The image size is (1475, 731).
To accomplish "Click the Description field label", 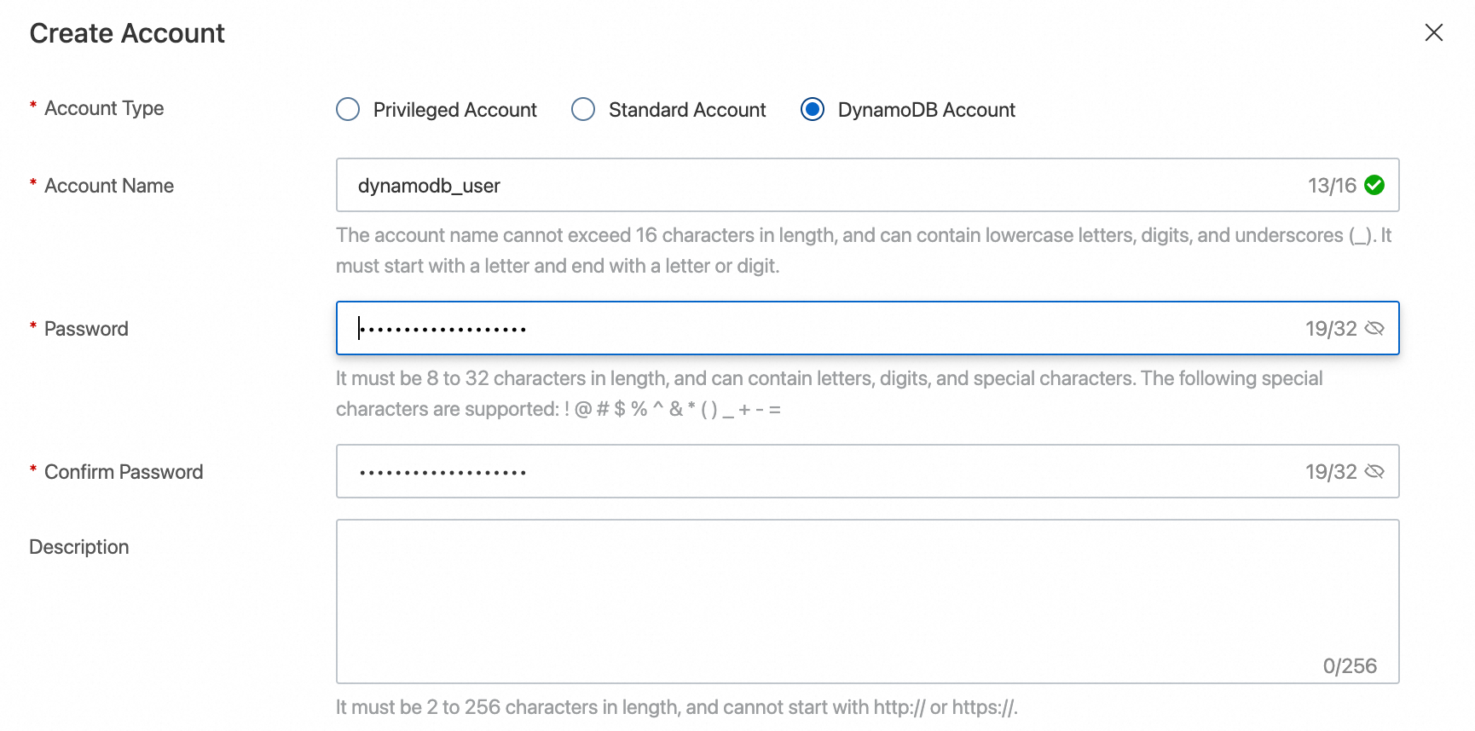I will [79, 547].
